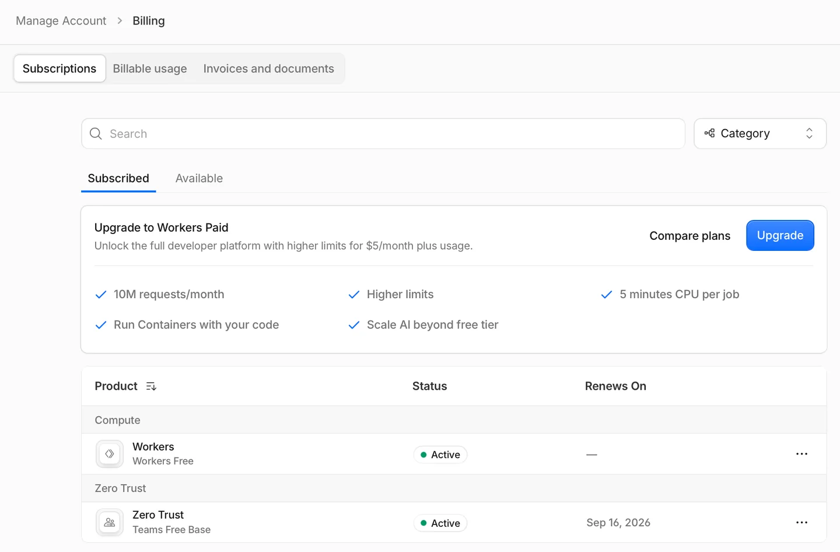Viewport: 840px width, 552px height.
Task: Click the Upgrade button
Action: click(780, 235)
